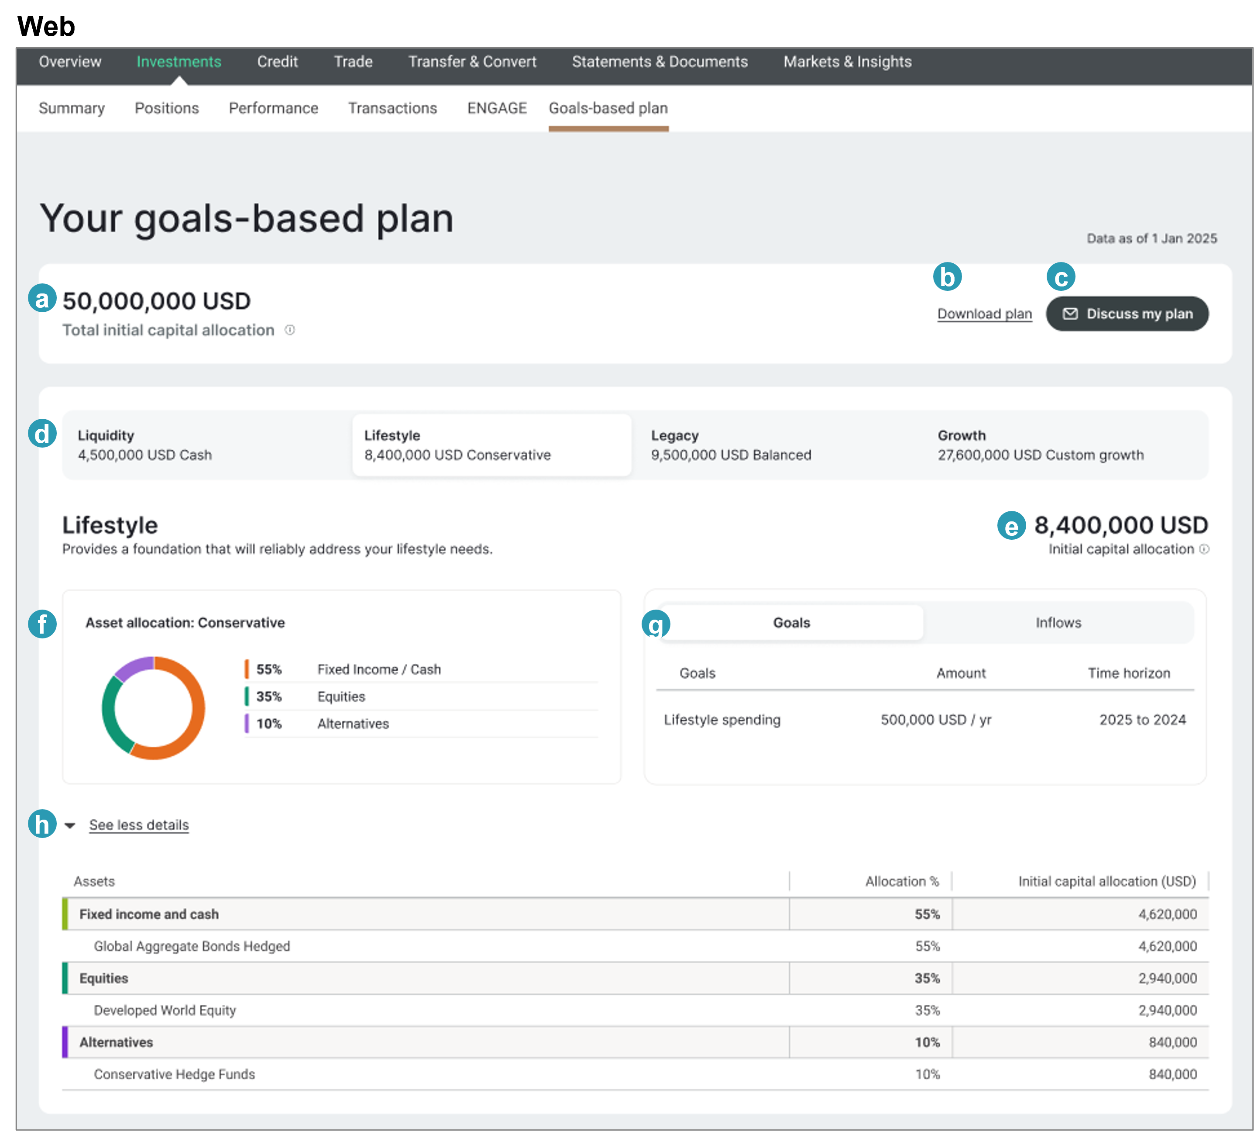Screen dimensions: 1254x1131
Task: Click info icon next to Initial capital allocation
Action: point(1204,549)
